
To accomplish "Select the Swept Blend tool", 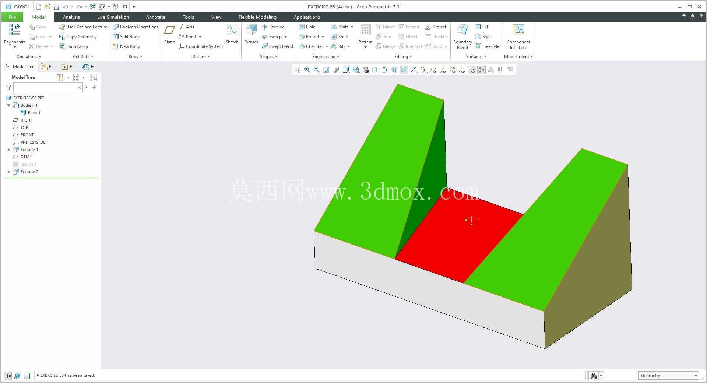I will pyautogui.click(x=277, y=46).
